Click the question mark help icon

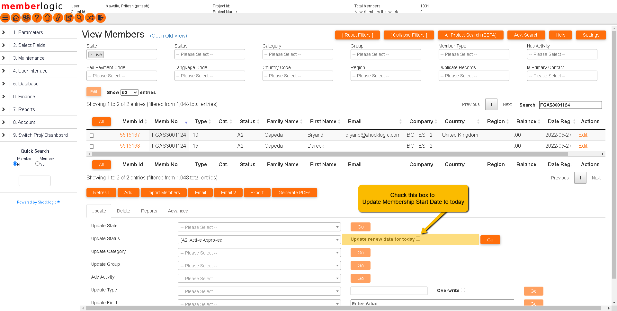tap(37, 18)
